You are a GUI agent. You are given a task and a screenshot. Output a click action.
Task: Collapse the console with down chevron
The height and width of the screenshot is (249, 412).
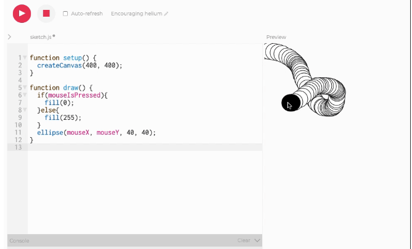[x=257, y=240]
